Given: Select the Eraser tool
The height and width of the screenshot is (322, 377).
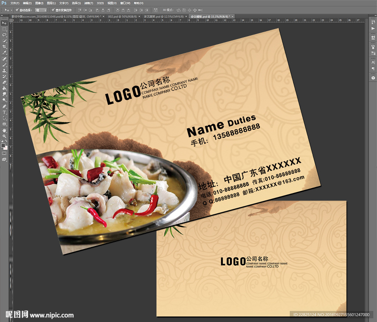Looking at the screenshot, I should [x=4, y=82].
